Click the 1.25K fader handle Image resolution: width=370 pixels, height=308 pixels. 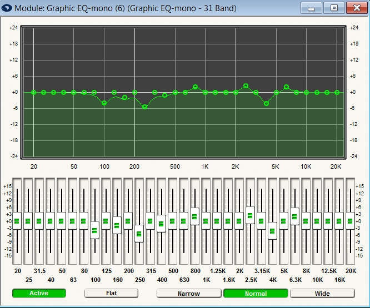(x=217, y=221)
